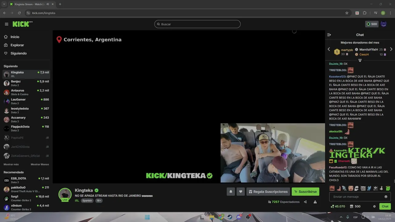This screenshot has height=222, width=395.
Task: Insert the muted speaker emote from the quick emote row
Action: 376,188
